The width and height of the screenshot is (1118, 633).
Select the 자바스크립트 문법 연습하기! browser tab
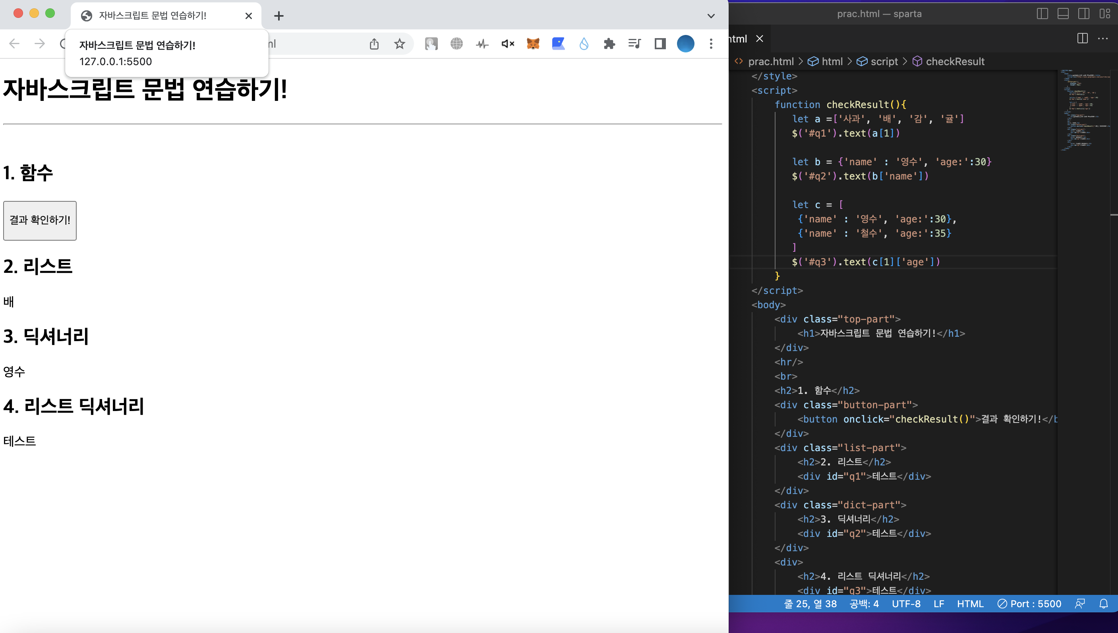166,15
